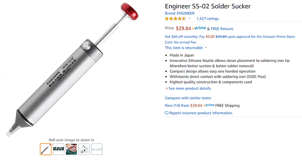Open the 1,427 ratings link
This screenshot has width=302, height=161.
point(207,18)
